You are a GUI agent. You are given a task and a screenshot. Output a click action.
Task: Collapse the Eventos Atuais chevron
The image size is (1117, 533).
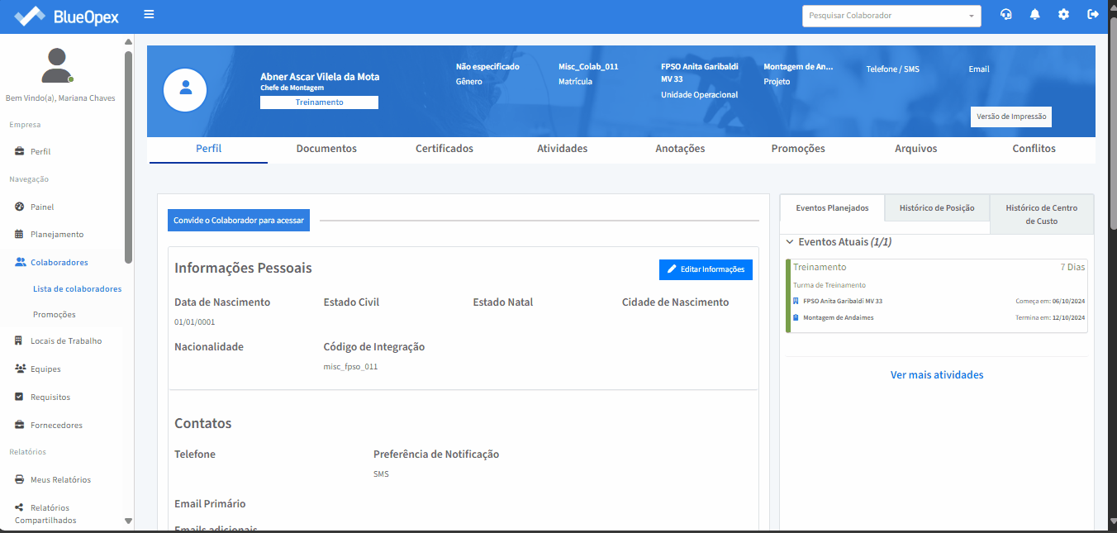(790, 242)
